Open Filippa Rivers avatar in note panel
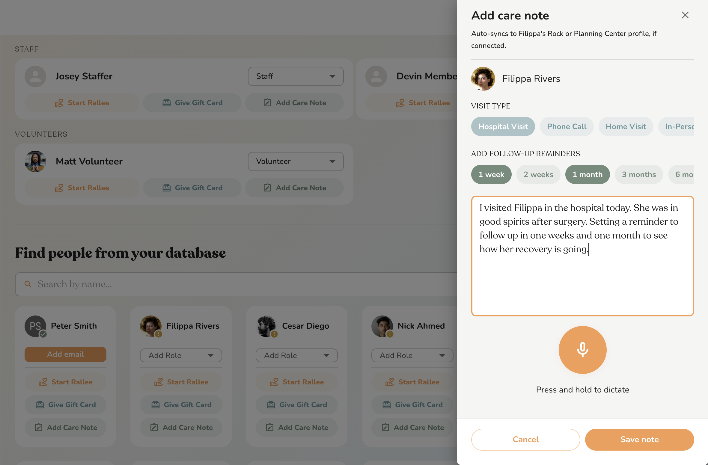The image size is (708, 465). [x=483, y=78]
